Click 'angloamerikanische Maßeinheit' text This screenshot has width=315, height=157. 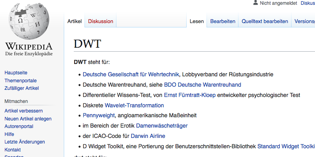[x=157, y=116]
